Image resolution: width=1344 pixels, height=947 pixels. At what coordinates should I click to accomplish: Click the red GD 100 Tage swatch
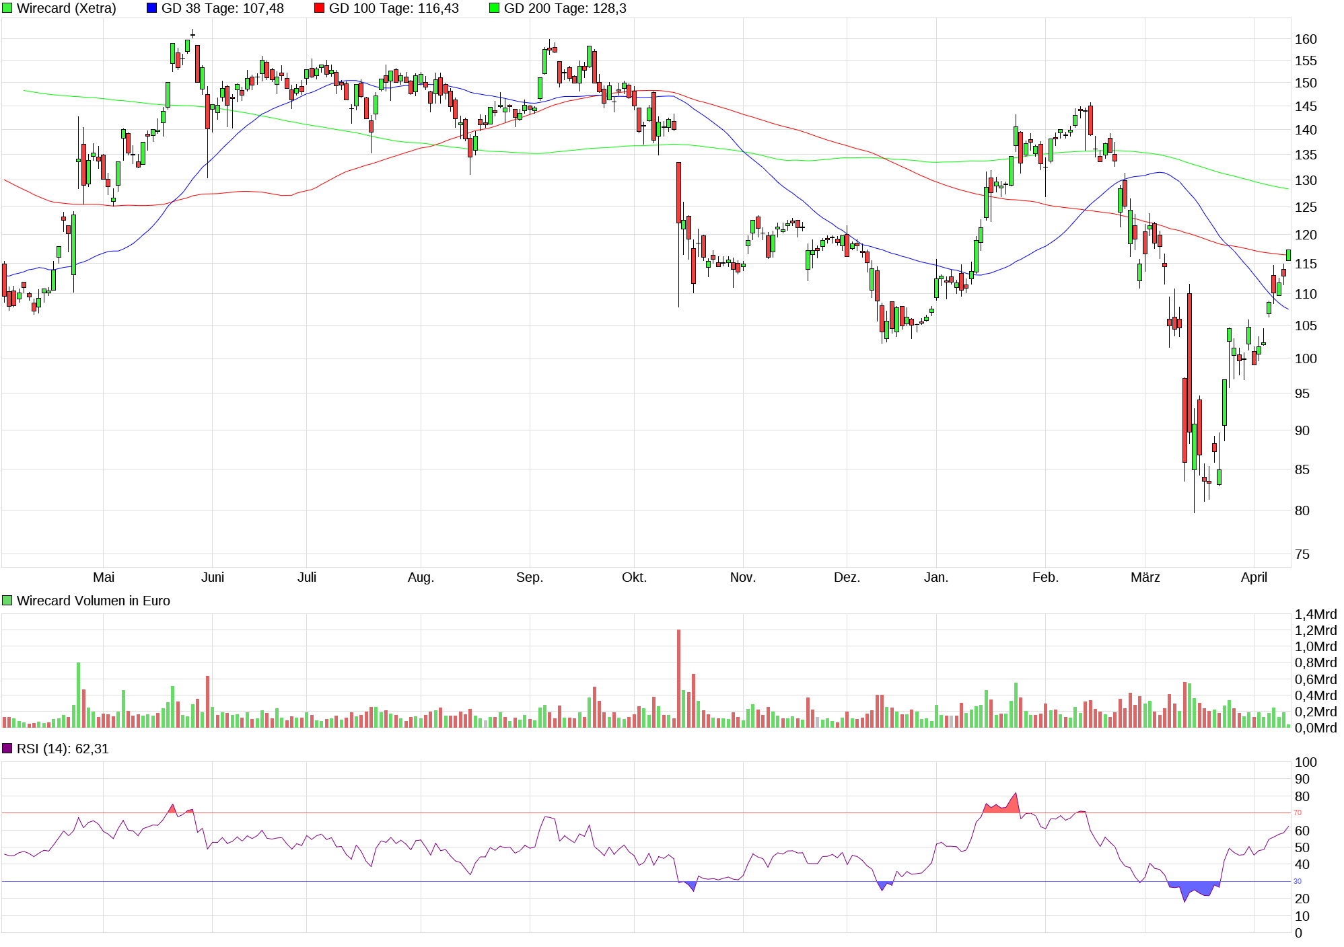coord(319,9)
